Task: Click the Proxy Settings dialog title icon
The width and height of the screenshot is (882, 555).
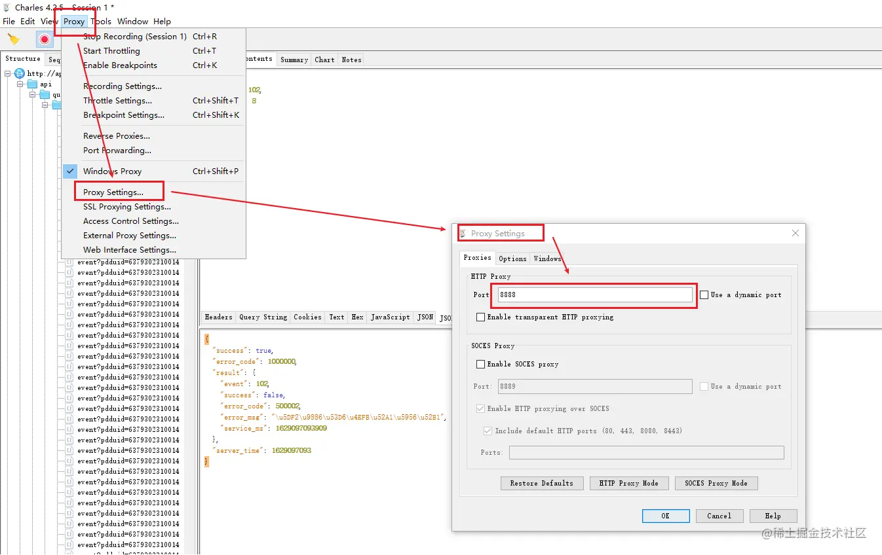Action: [x=463, y=233]
